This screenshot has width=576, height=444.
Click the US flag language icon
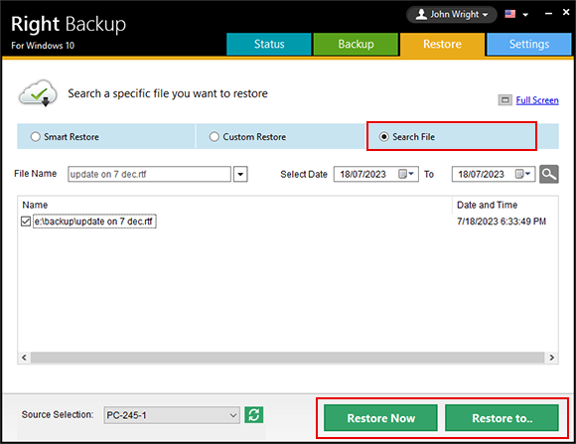click(x=509, y=14)
